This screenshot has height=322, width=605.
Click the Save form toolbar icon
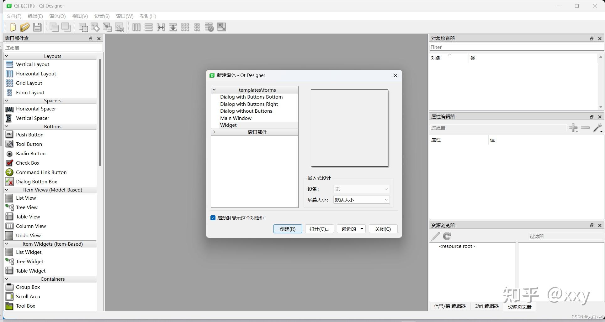[x=37, y=27]
